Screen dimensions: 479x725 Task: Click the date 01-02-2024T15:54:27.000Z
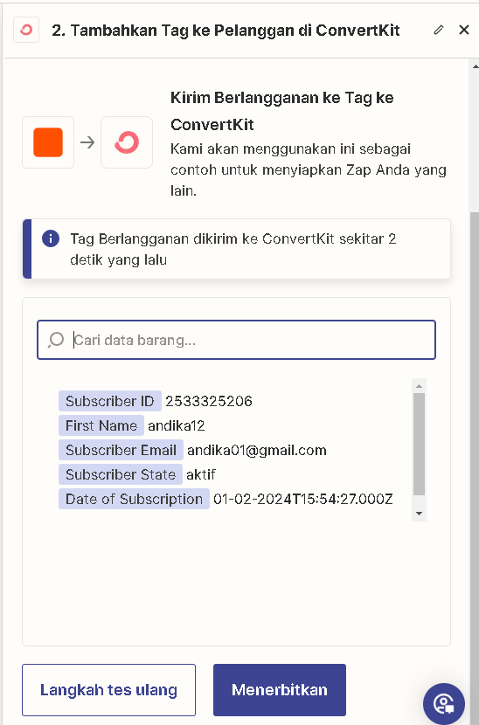click(303, 499)
